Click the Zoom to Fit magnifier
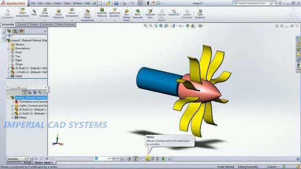The height and width of the screenshot is (169, 301). pos(145,26)
